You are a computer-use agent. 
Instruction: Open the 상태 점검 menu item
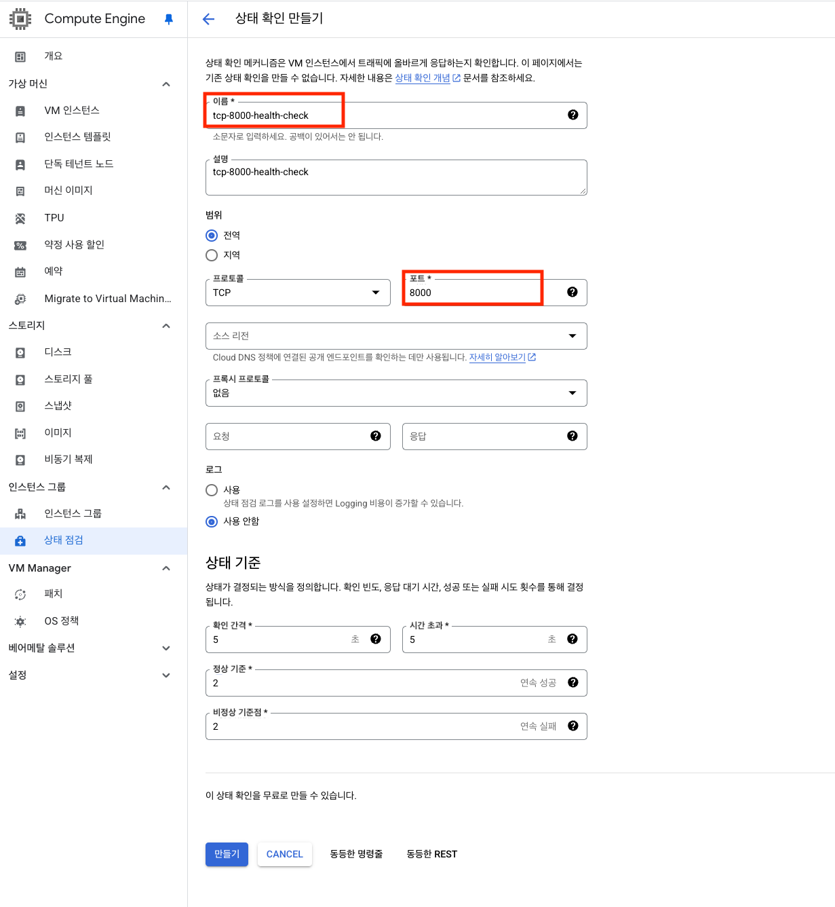tap(94, 540)
